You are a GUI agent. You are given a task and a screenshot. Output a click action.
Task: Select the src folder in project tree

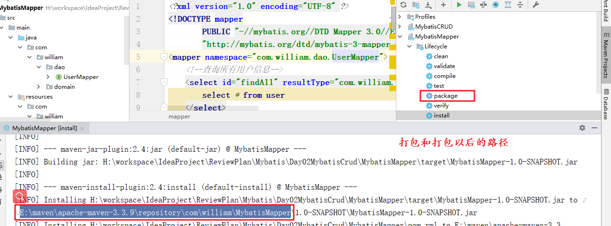(11, 18)
